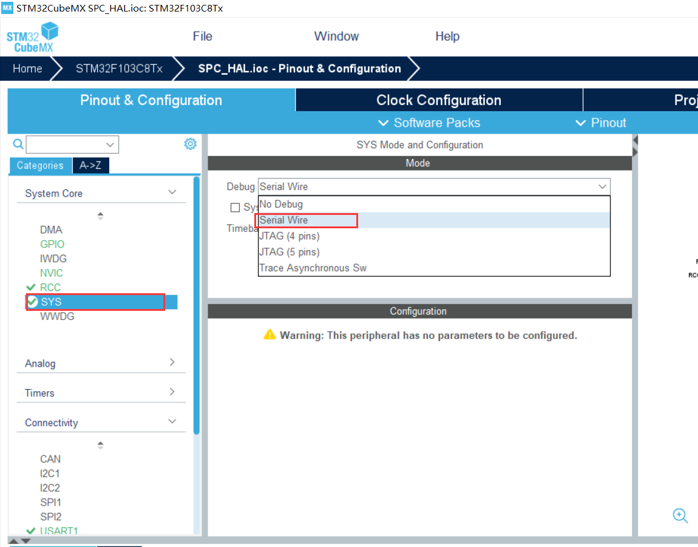Select WWDG peripheral
This screenshot has height=547, width=698.
57,316
